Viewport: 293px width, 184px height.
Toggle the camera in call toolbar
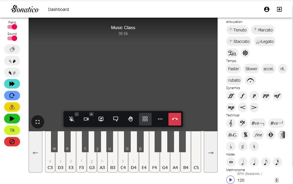click(86, 119)
